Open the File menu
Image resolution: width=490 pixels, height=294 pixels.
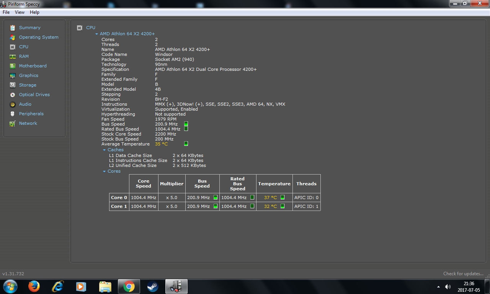tap(6, 12)
